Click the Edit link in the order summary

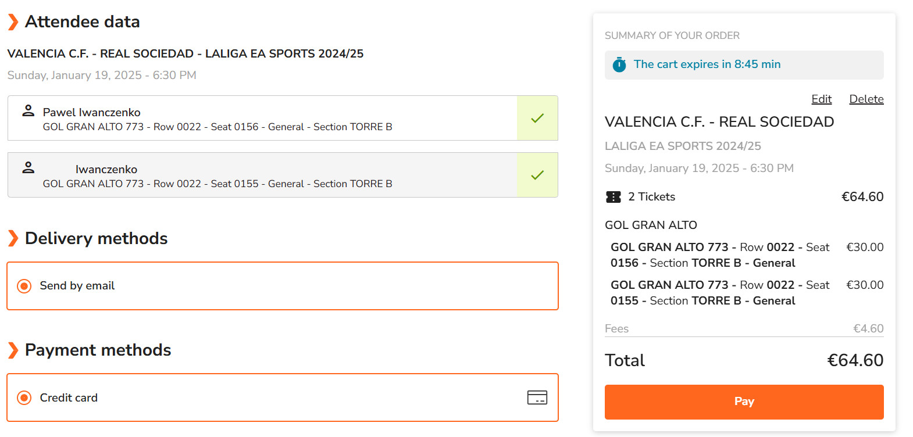tap(821, 99)
